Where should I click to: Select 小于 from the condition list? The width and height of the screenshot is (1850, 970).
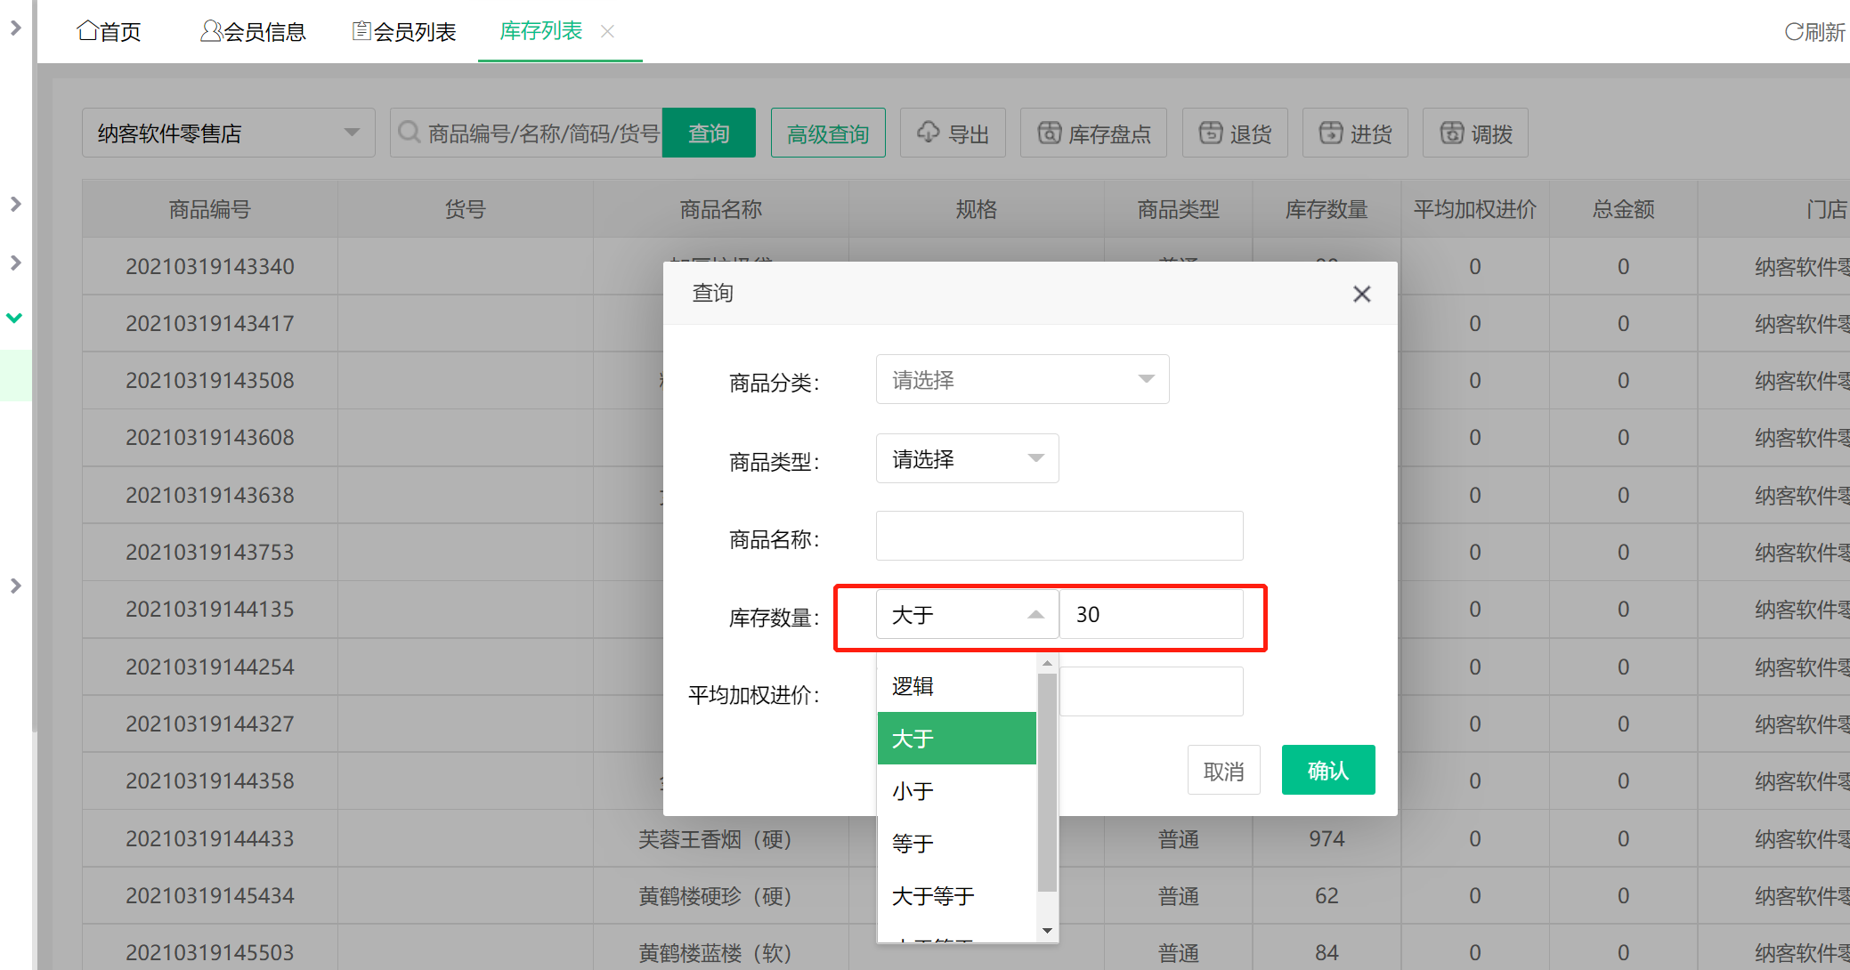(x=913, y=791)
